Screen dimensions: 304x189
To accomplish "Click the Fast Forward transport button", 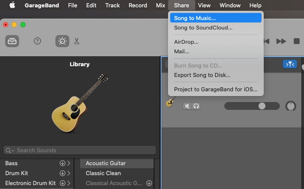I will (x=281, y=41).
